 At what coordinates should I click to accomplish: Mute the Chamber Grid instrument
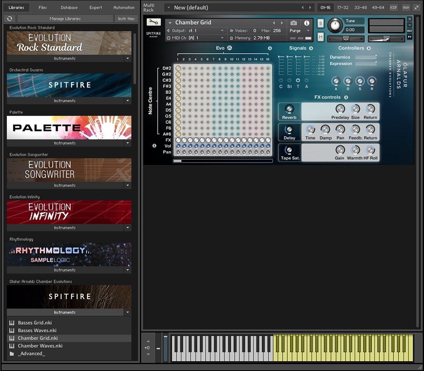point(321,37)
